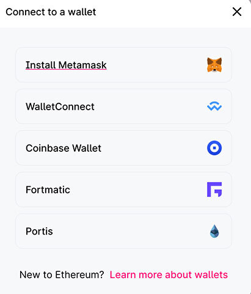The height and width of the screenshot is (294, 251).
Task: Click empty middle area of WalletConnect card
Action: pos(151,107)
